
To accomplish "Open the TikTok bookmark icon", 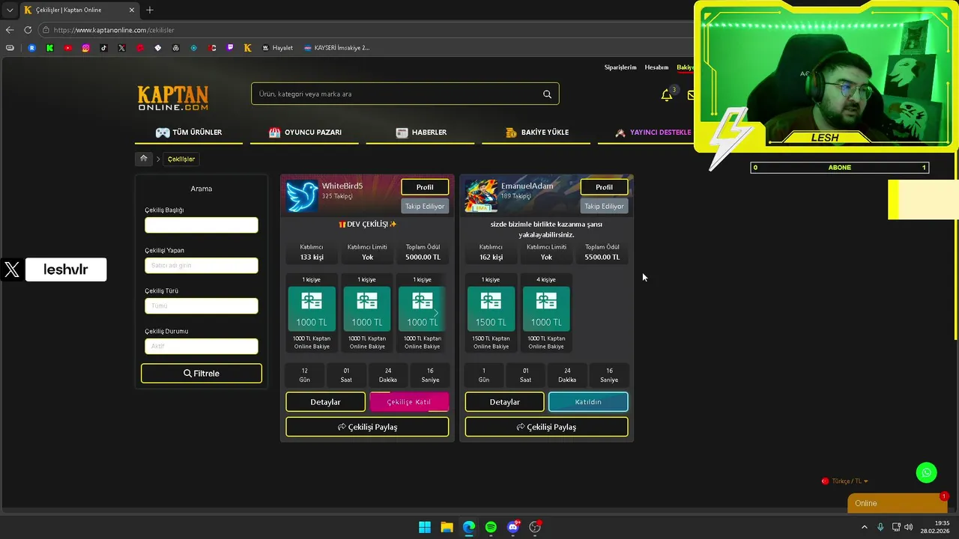I will [104, 48].
